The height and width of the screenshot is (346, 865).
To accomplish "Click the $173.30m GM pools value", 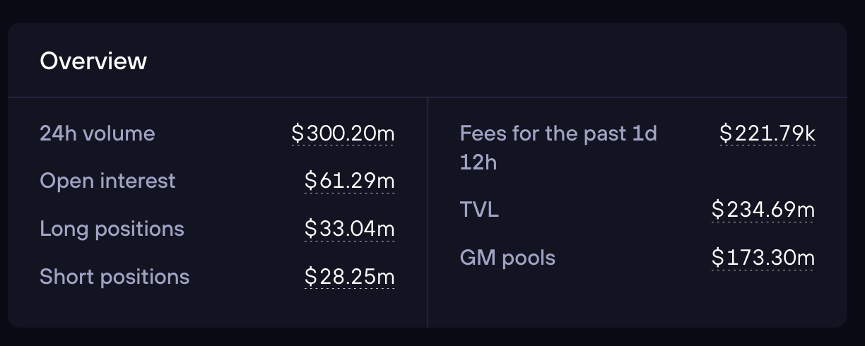I will pyautogui.click(x=763, y=258).
